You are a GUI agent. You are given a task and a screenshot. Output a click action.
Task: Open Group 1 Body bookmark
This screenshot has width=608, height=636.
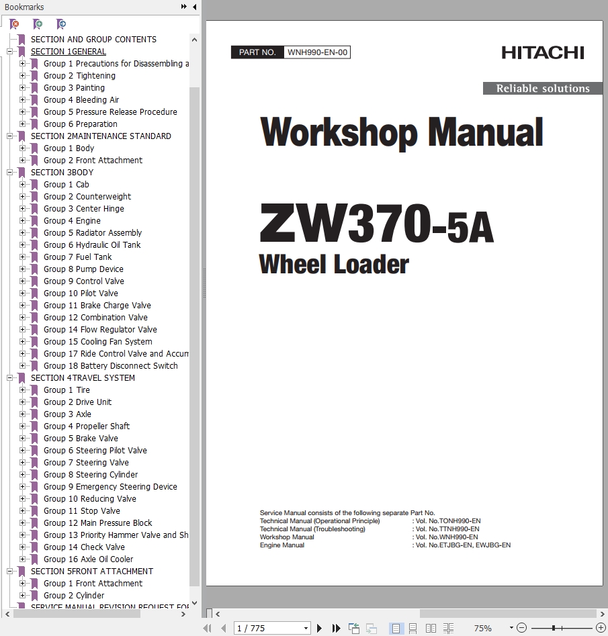coord(69,148)
